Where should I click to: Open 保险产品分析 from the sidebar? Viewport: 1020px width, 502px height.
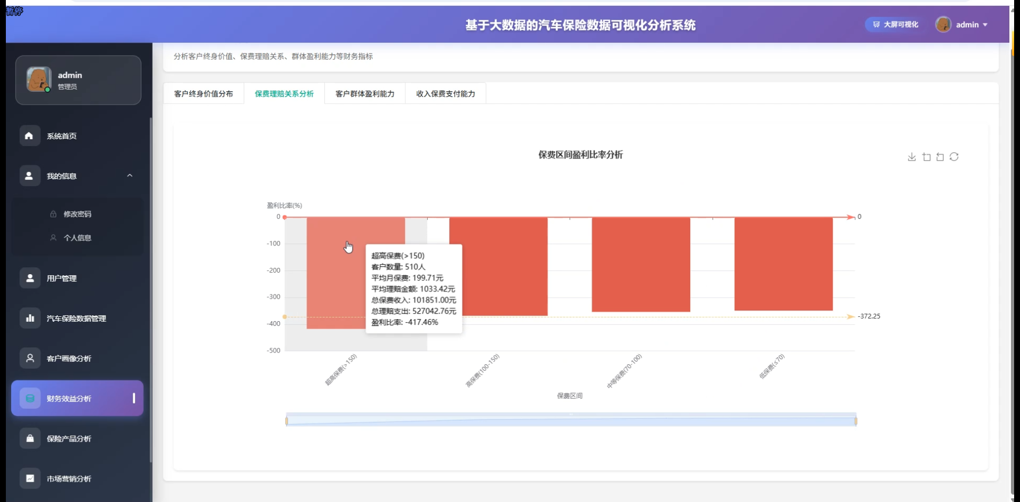tap(77, 439)
